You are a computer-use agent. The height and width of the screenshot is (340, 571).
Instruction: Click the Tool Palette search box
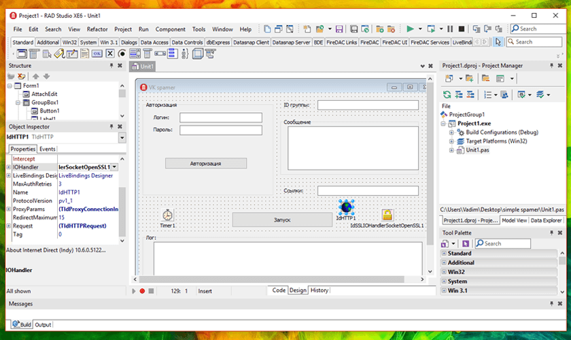tap(503, 243)
